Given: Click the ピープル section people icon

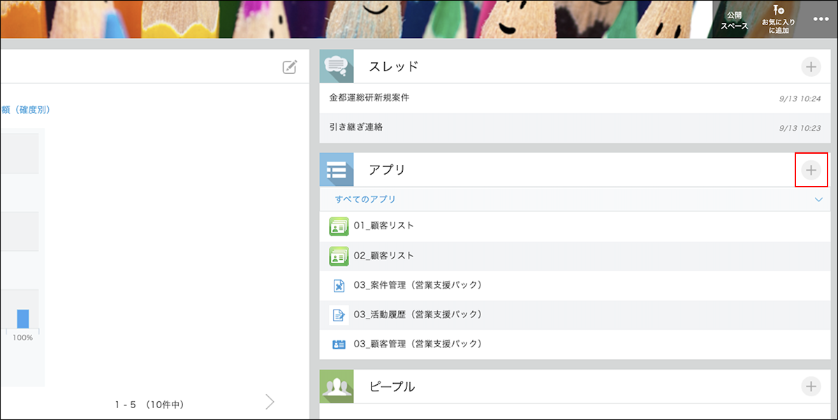Looking at the screenshot, I should pos(337,386).
